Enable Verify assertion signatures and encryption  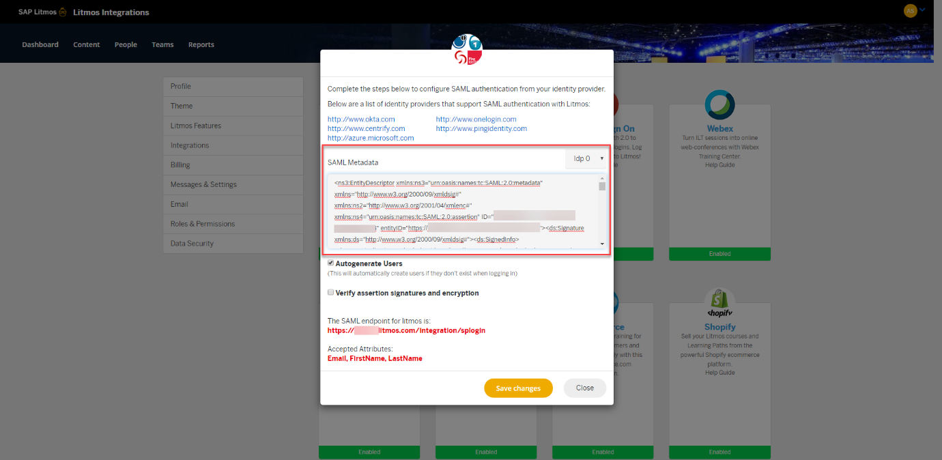point(330,292)
